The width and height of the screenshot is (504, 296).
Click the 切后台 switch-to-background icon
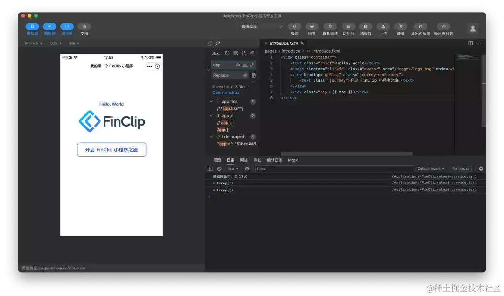(349, 27)
